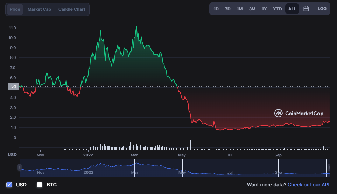This screenshot has height=194, width=337.
Task: Toggle LOG scale on the chart
Action: [x=322, y=9]
